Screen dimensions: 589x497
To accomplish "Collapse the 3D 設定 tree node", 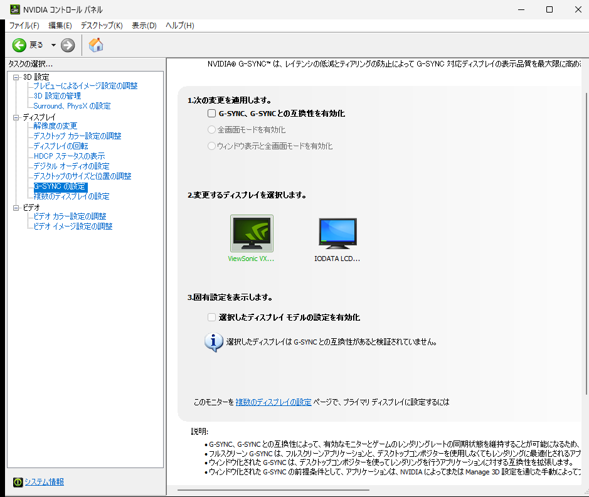I will (x=16, y=77).
